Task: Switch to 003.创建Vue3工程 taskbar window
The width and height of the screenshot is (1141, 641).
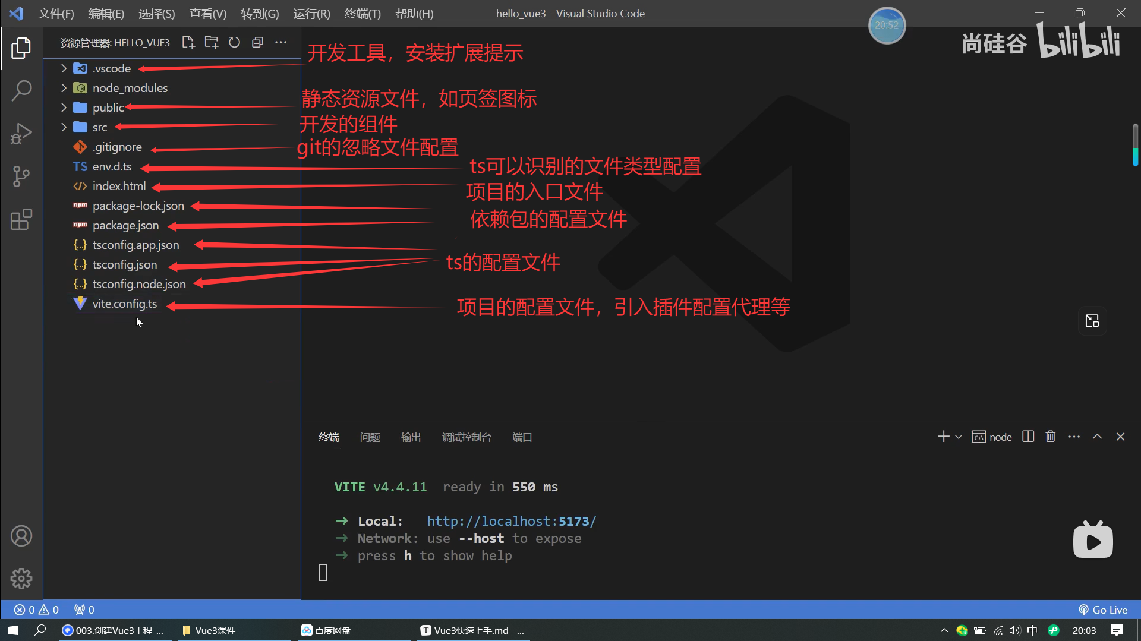Action: tap(114, 630)
